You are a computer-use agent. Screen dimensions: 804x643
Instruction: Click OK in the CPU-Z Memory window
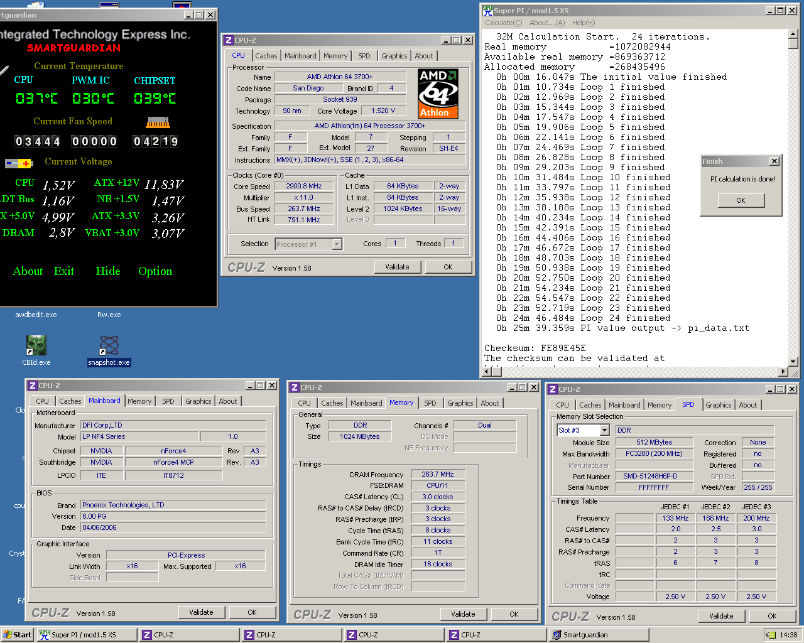514,614
